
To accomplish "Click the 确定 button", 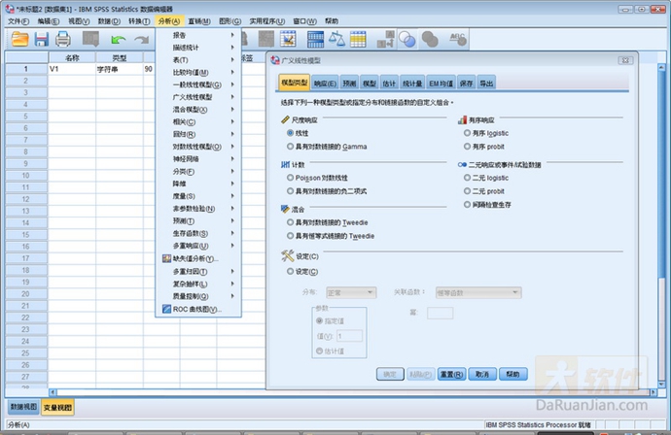I will coord(390,375).
